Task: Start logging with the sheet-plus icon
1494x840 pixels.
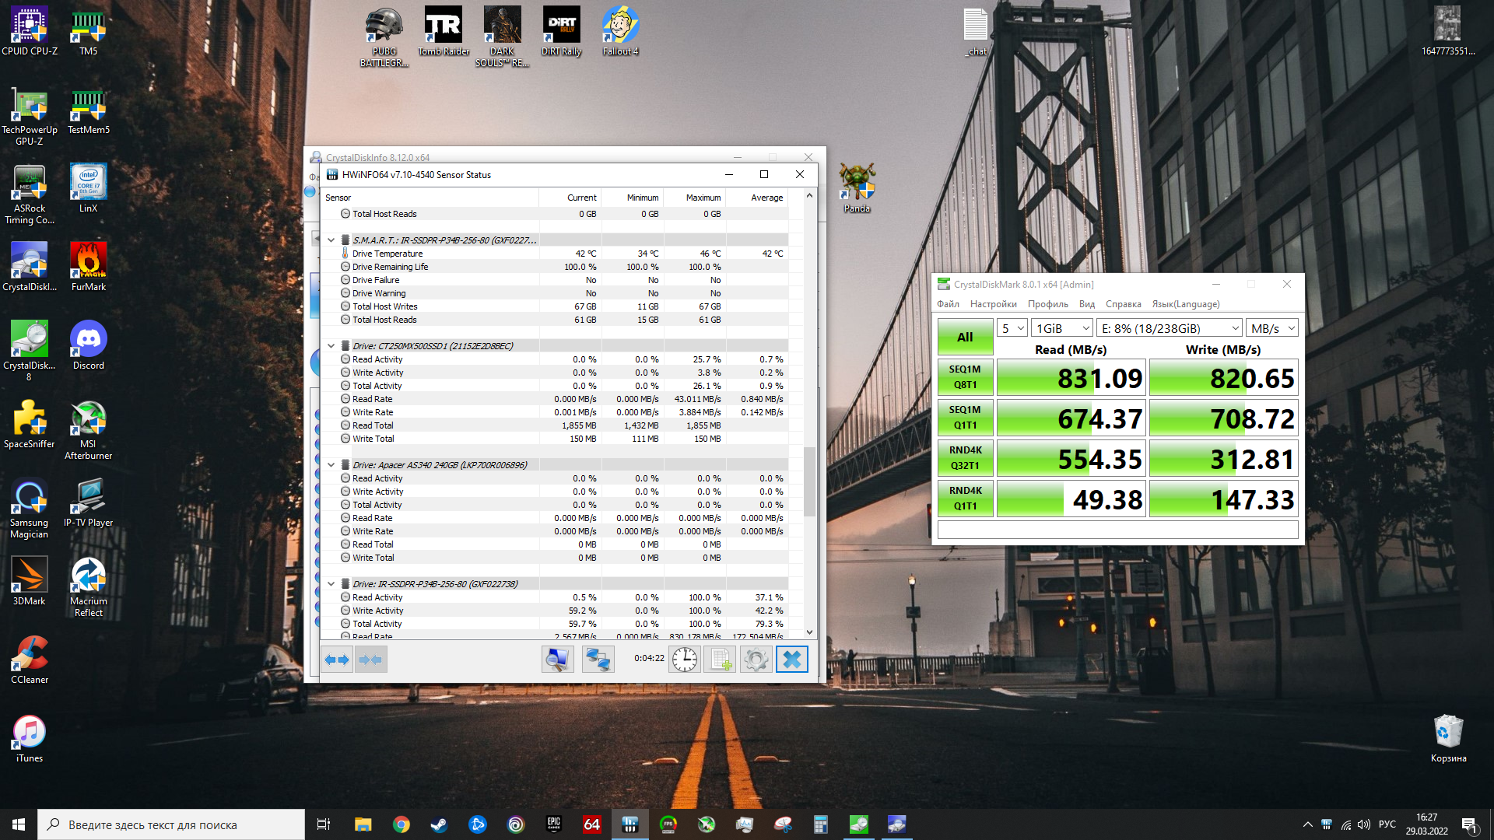Action: coord(721,660)
